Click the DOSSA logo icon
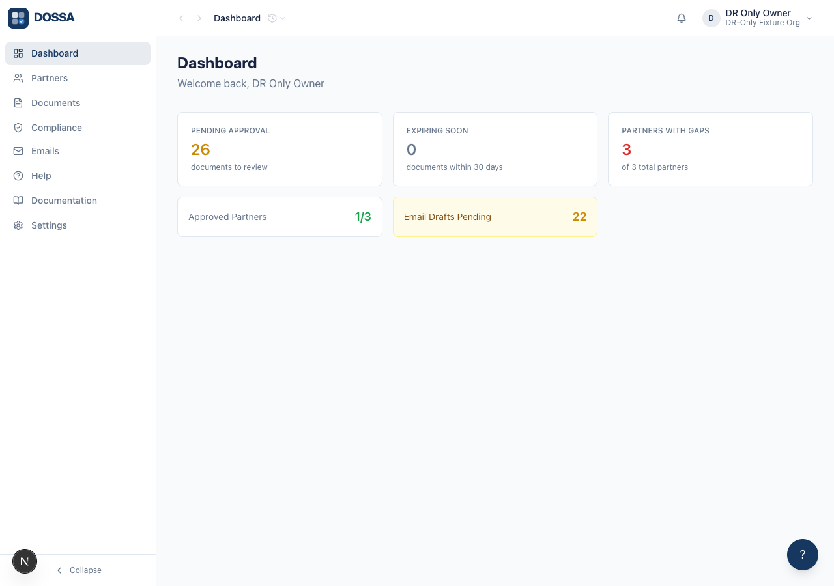 (18, 18)
